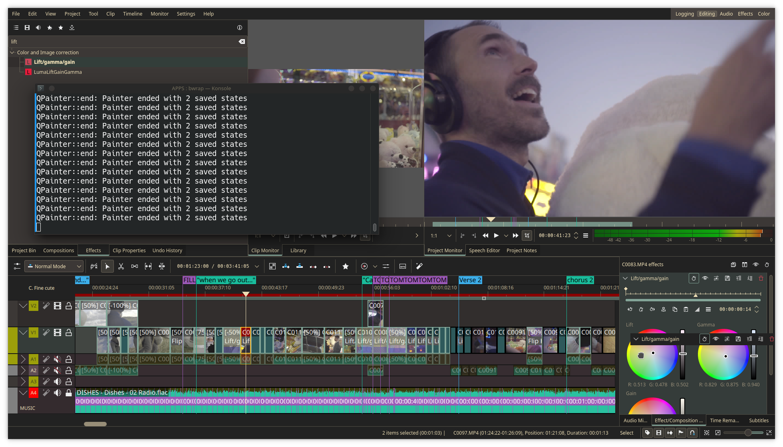Mute the A3 audio track
783x447 pixels.
click(x=58, y=382)
